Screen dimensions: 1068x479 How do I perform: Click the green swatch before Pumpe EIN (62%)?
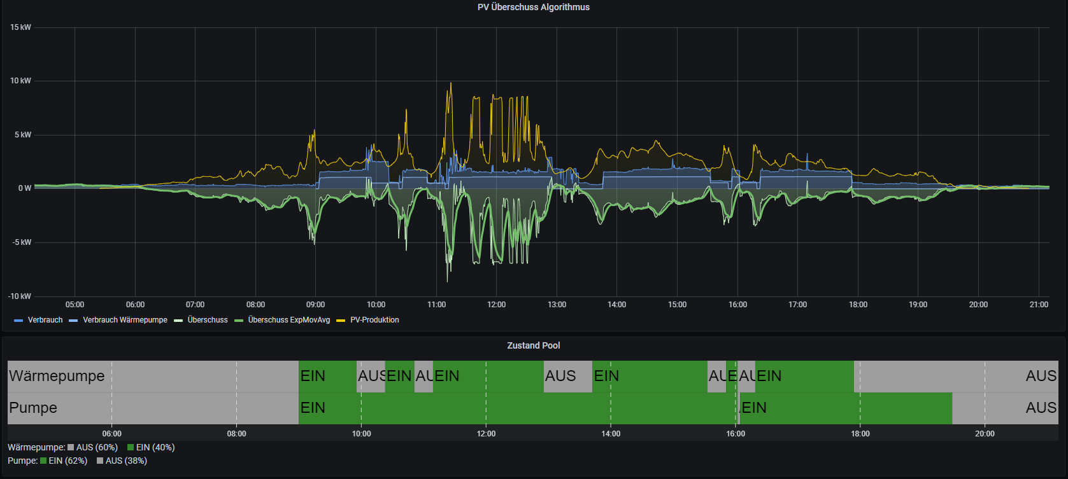pyautogui.click(x=43, y=461)
